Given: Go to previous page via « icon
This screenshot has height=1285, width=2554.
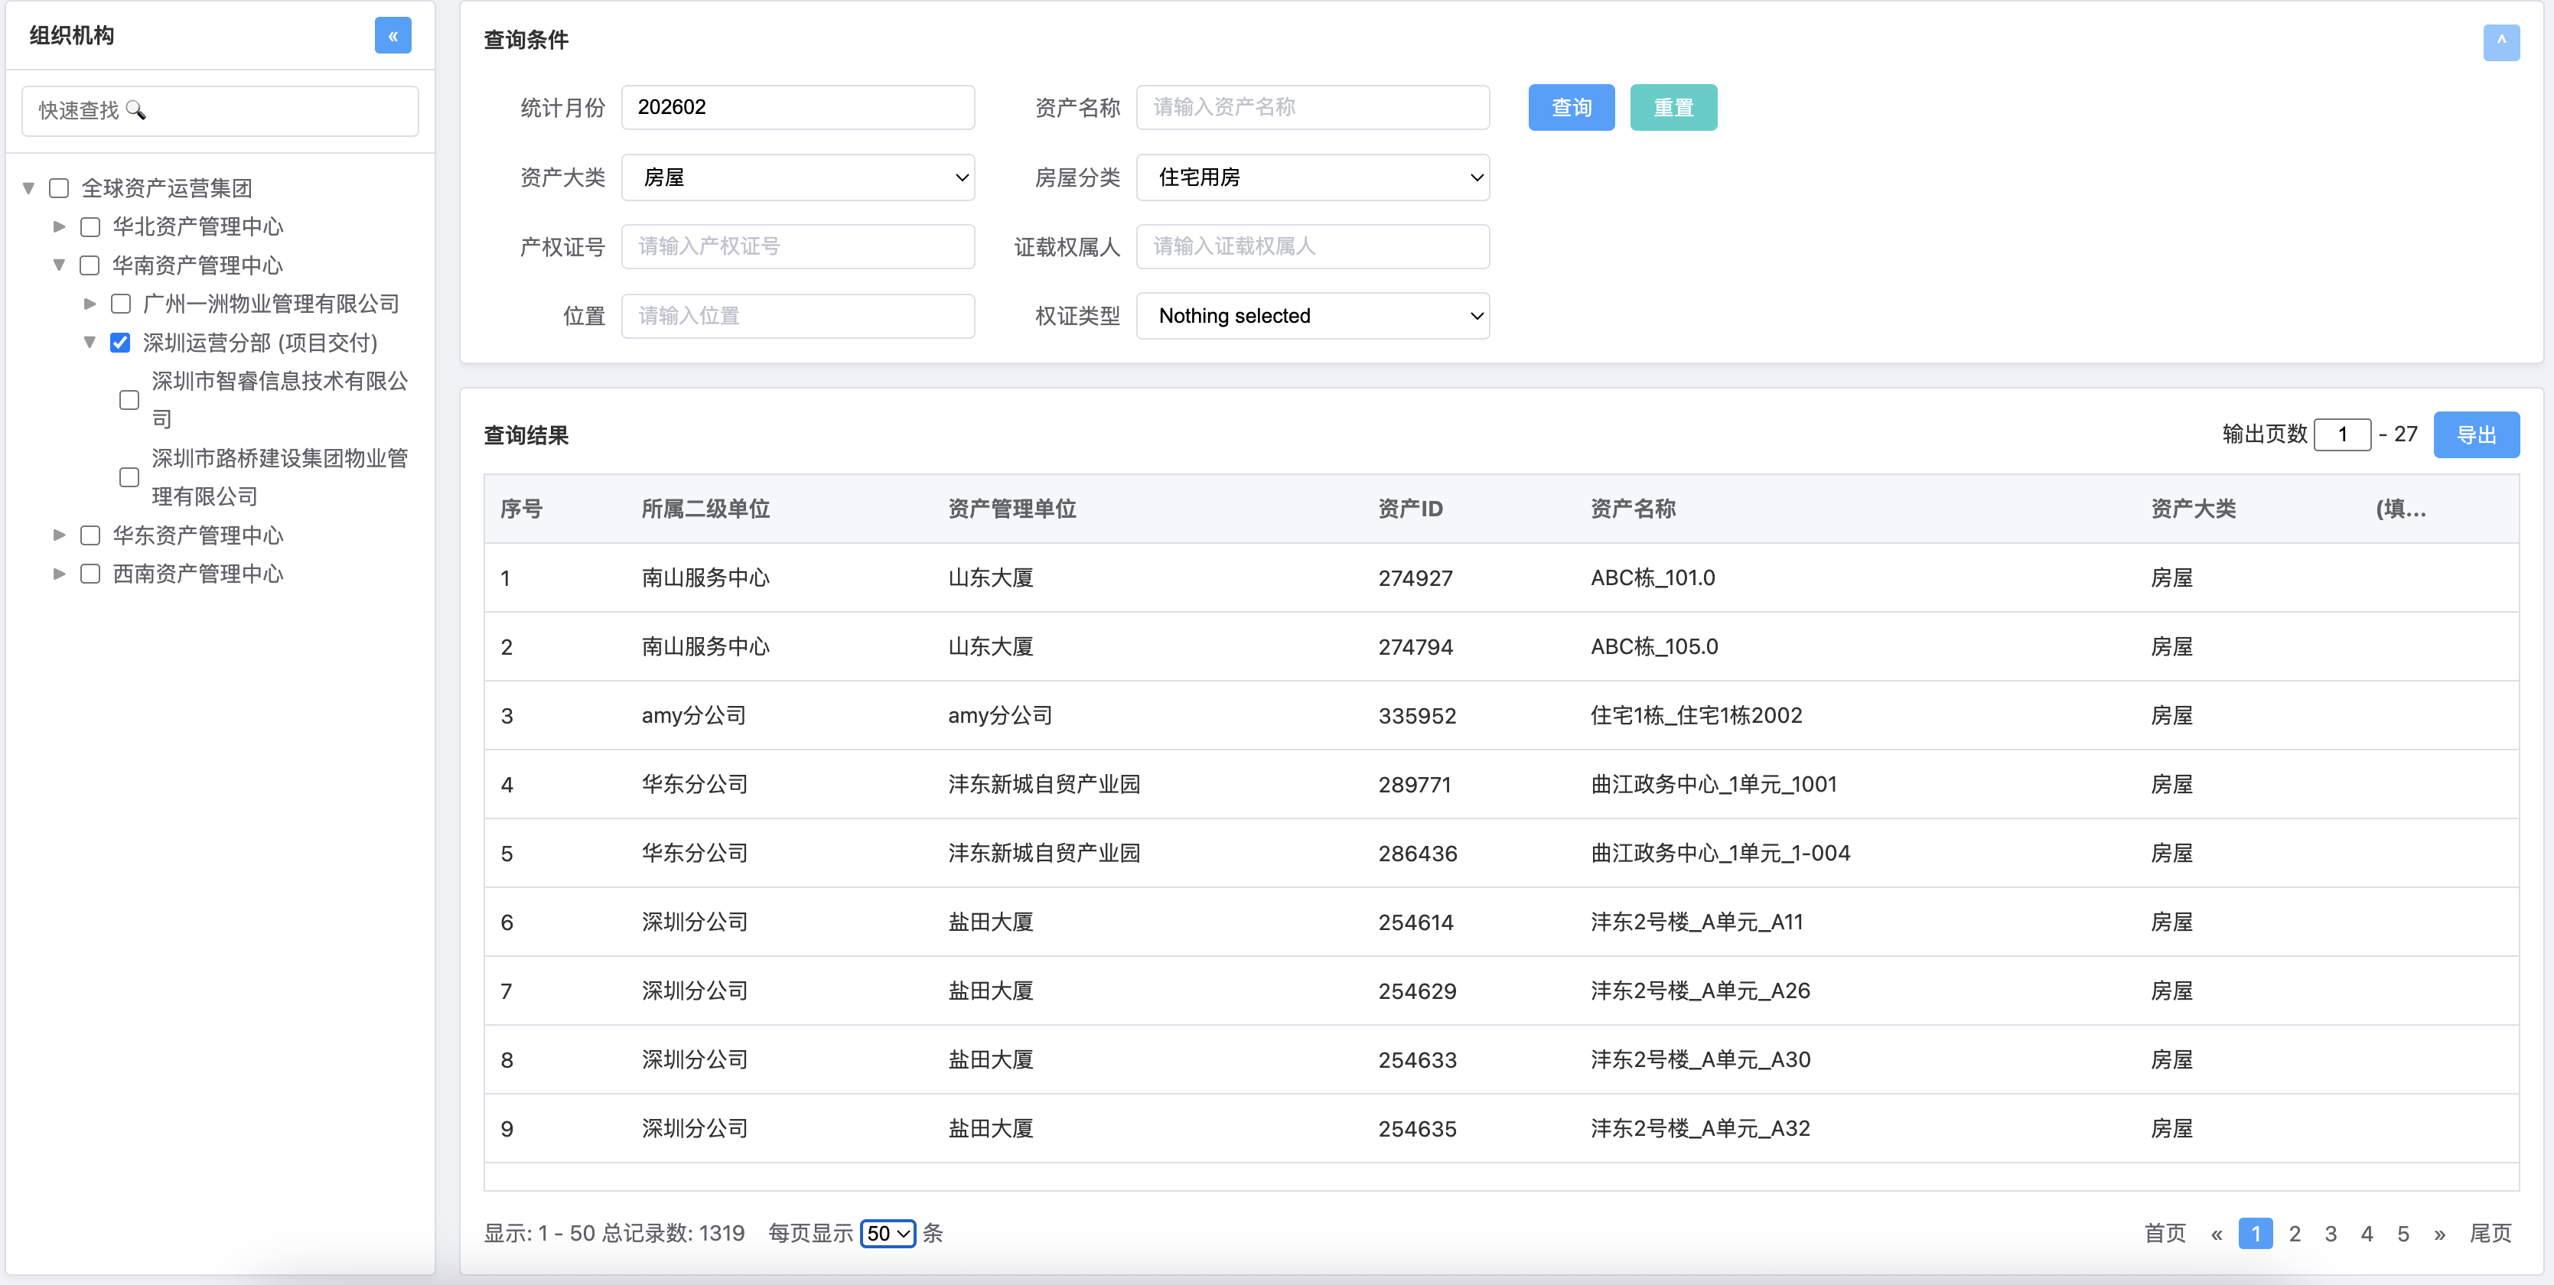Looking at the screenshot, I should 2218,1234.
